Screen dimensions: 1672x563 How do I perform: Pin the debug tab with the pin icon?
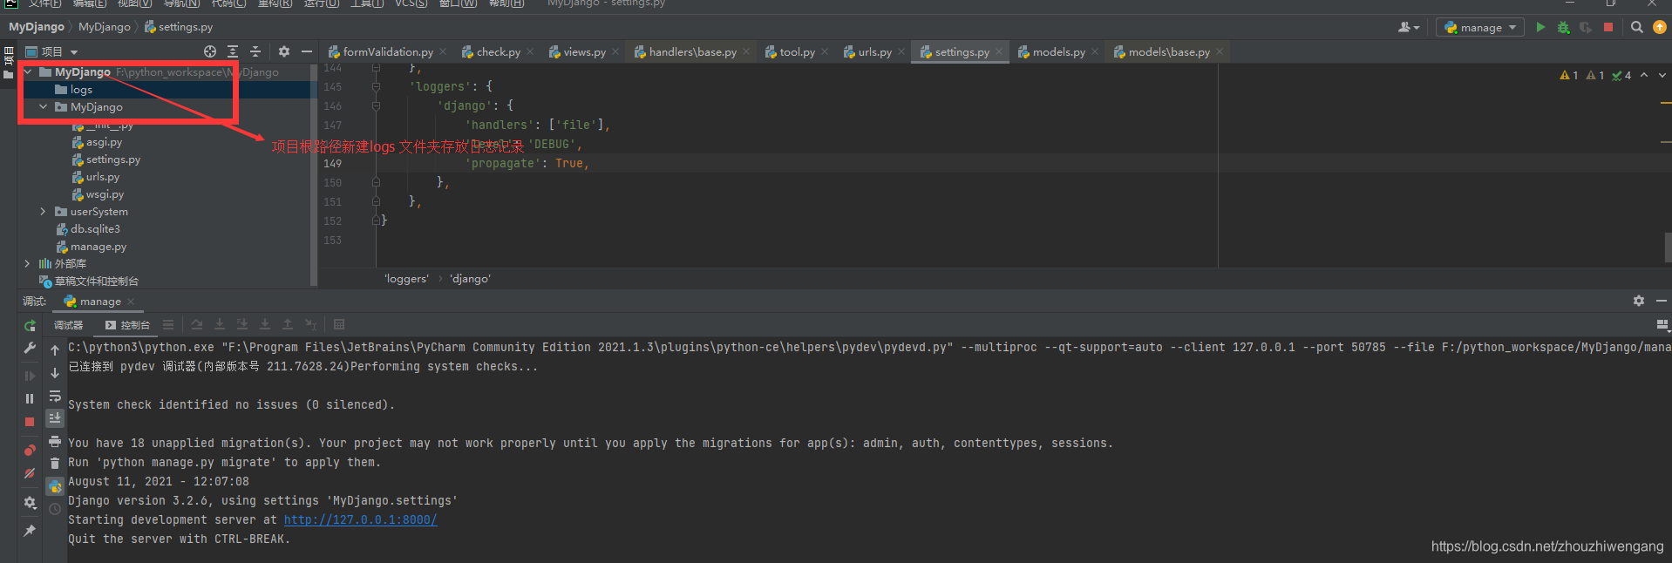(30, 530)
